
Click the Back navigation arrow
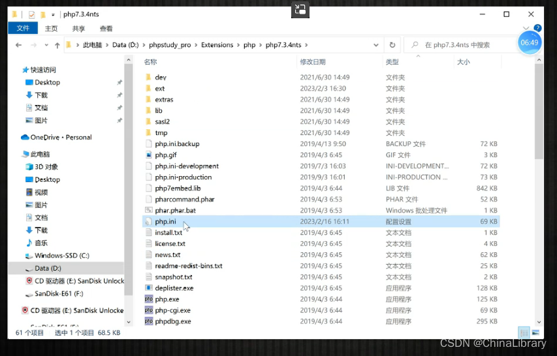(18, 45)
